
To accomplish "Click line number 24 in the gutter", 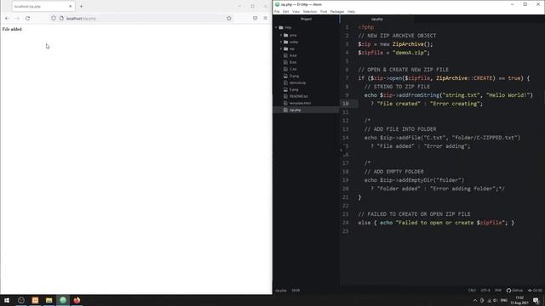I will (346, 223).
